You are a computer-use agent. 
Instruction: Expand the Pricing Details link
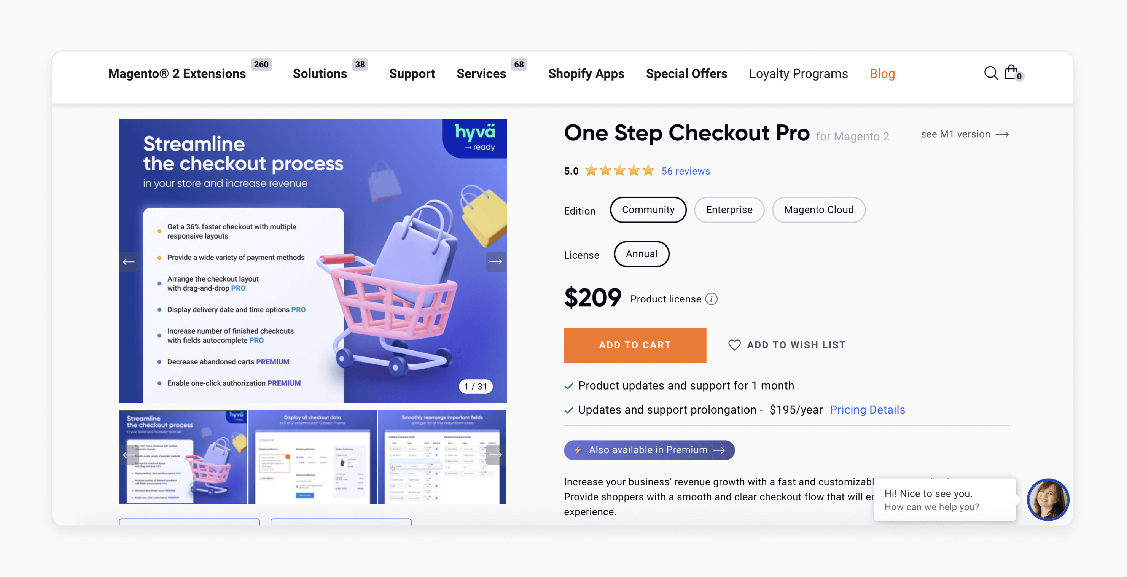coord(868,409)
